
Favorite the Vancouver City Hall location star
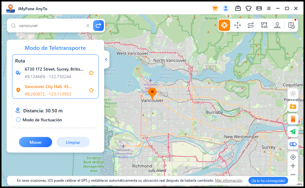click(91, 90)
